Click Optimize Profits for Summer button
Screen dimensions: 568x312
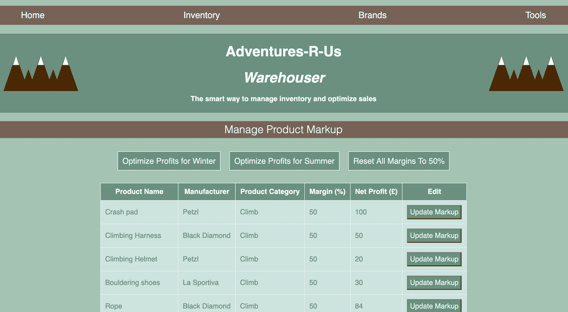point(284,161)
